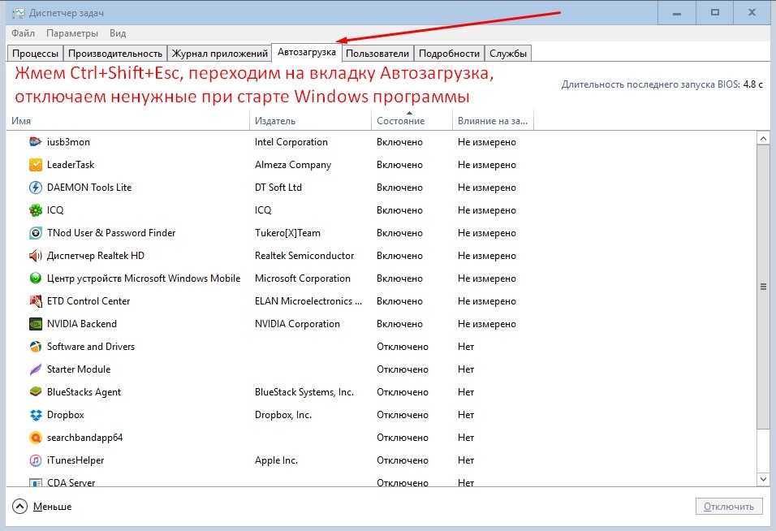
Task: Click the Realtek HD speaker icon
Action: click(35, 256)
